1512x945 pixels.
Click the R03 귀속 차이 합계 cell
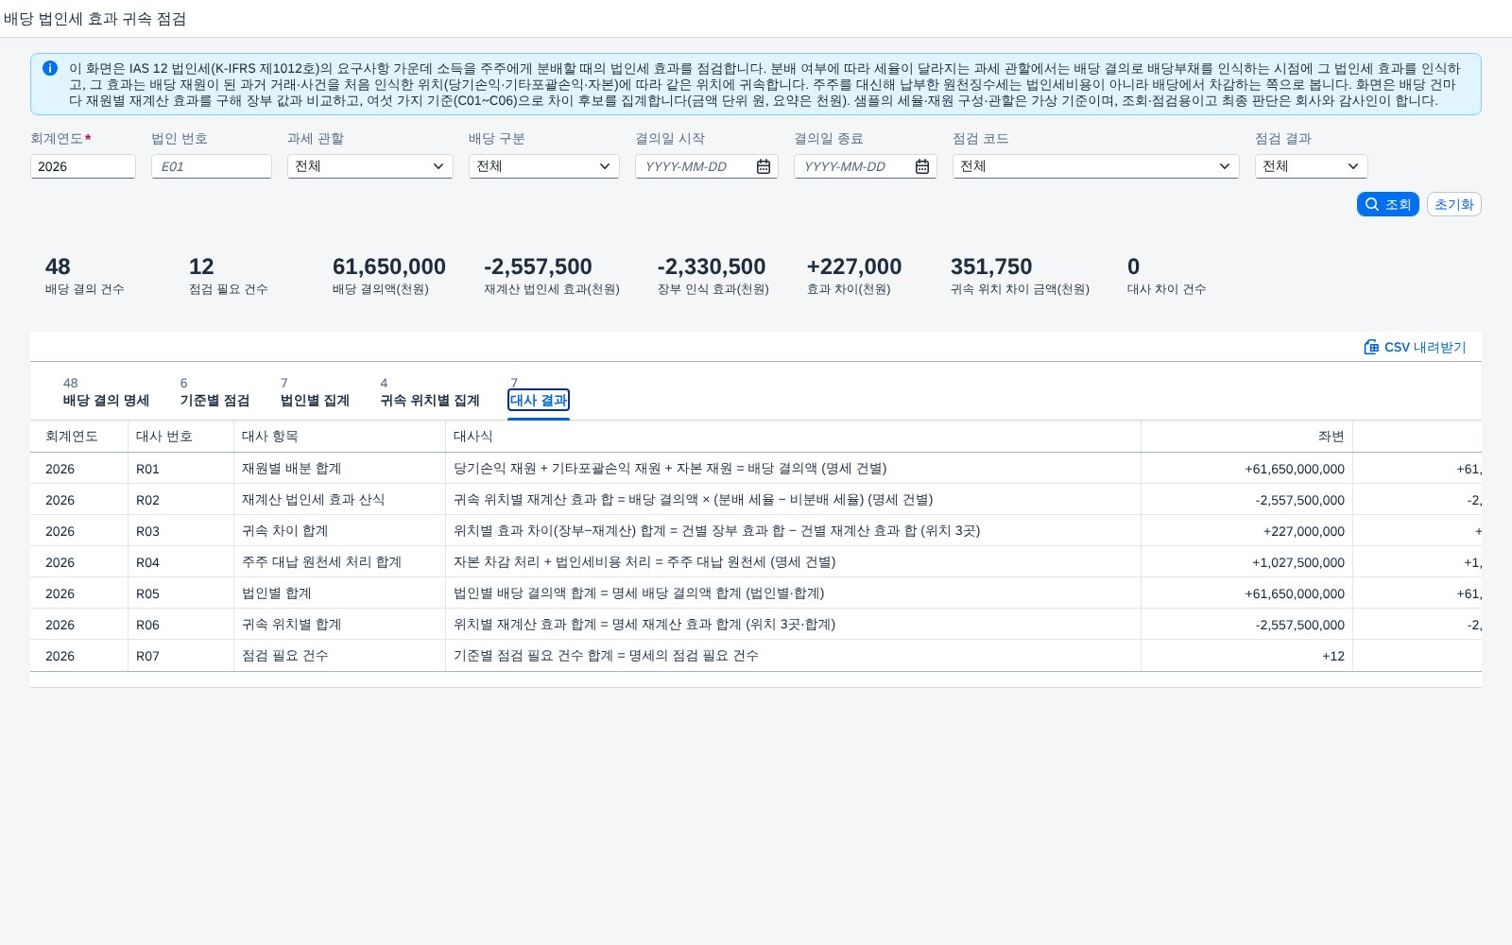point(339,531)
